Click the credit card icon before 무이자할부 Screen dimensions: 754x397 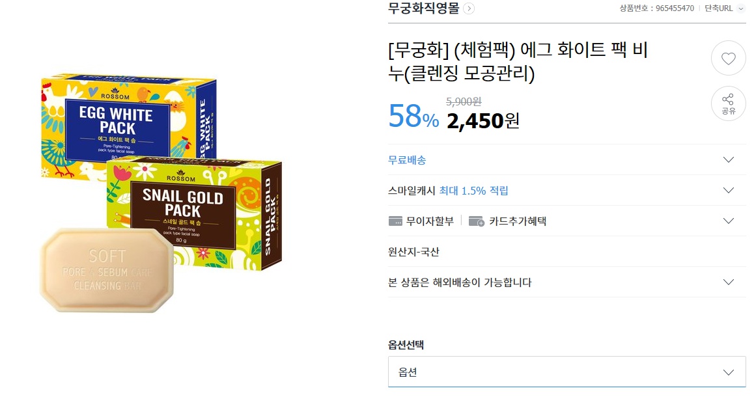(x=395, y=221)
